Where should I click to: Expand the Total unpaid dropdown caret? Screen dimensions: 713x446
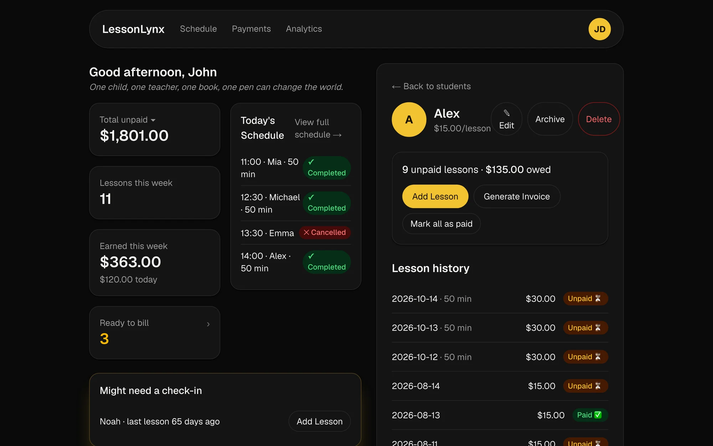(153, 120)
